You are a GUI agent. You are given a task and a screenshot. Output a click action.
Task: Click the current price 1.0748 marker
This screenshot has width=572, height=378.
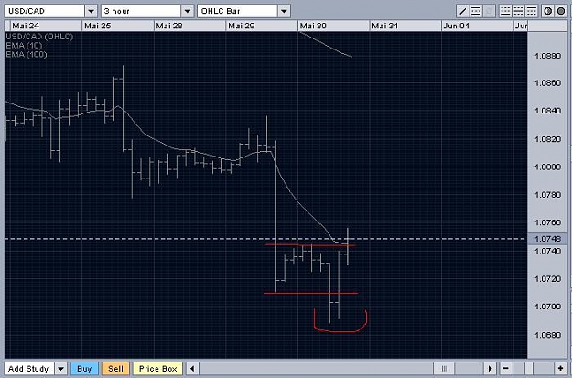[546, 239]
